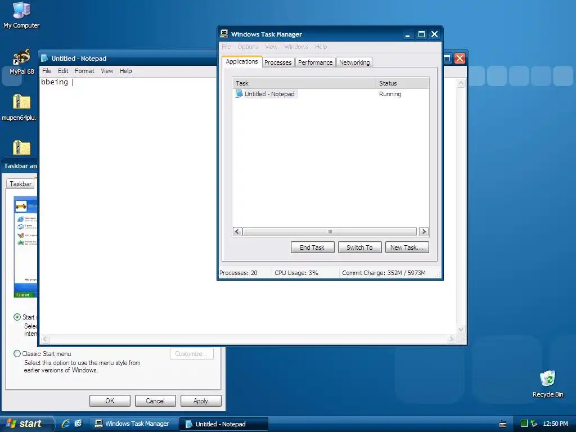Select Untitled - Notepad taskbar button

tap(224, 424)
